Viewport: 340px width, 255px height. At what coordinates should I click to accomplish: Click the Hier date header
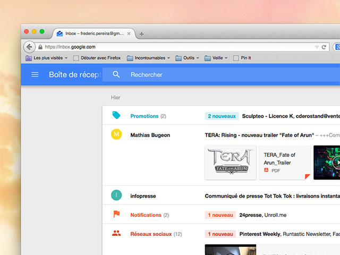pos(116,97)
